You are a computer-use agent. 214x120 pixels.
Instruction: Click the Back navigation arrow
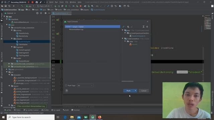click(14, 6)
